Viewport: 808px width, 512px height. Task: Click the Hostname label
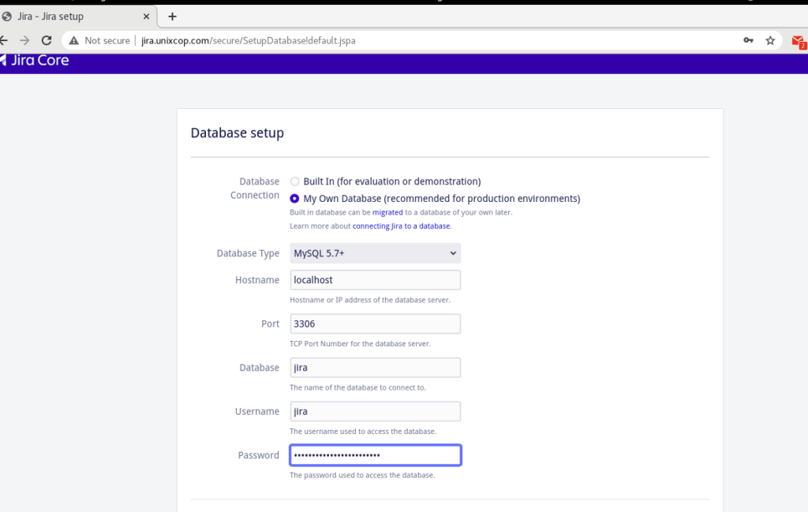tap(257, 280)
